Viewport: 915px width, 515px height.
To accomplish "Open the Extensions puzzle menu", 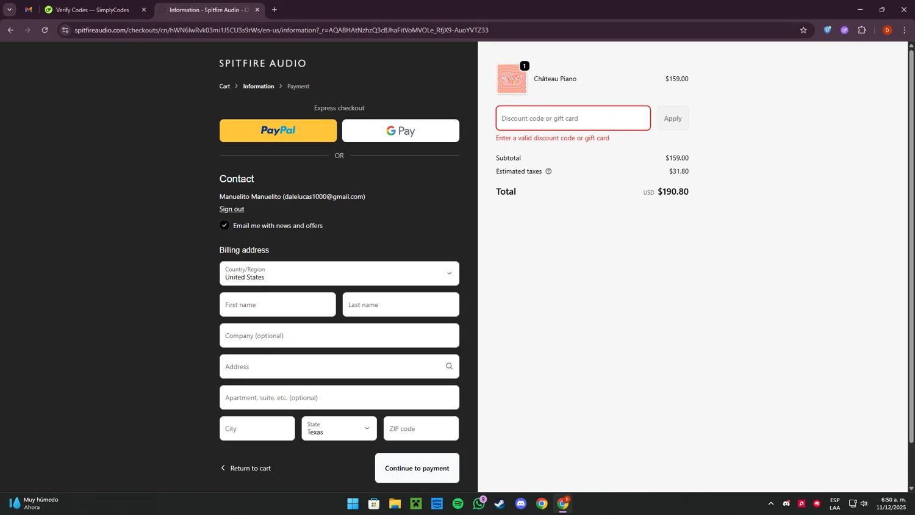I will pyautogui.click(x=862, y=30).
